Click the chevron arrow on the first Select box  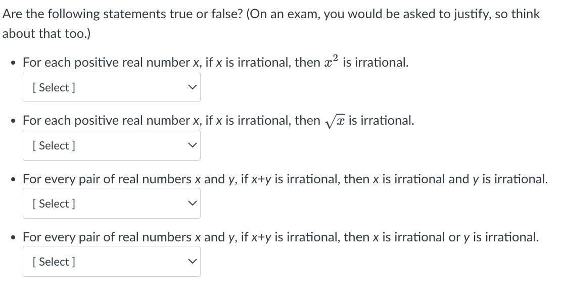coord(192,87)
